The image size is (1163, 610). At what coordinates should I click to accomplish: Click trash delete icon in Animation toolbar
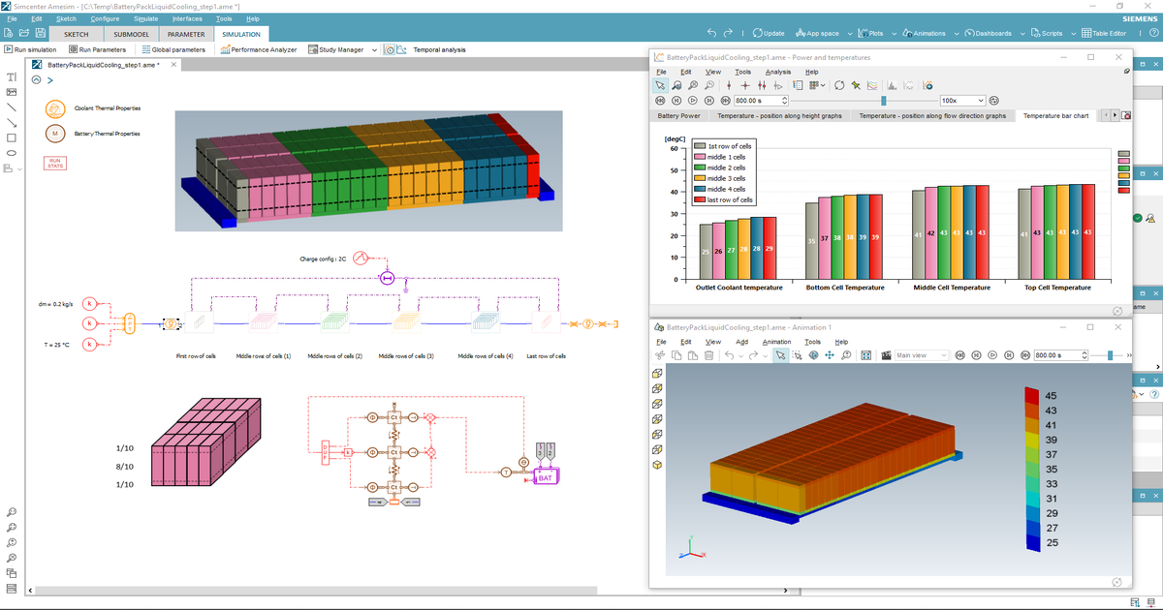(708, 355)
